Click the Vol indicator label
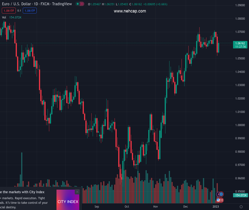This screenshot has width=249, height=210. tap(4, 17)
